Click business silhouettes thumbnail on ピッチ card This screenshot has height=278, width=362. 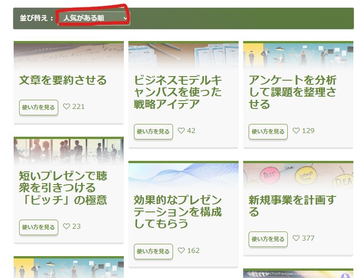pyautogui.click(x=69, y=152)
